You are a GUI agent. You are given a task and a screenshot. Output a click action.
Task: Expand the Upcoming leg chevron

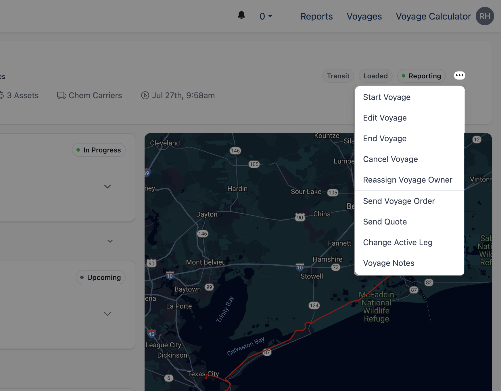point(108,314)
